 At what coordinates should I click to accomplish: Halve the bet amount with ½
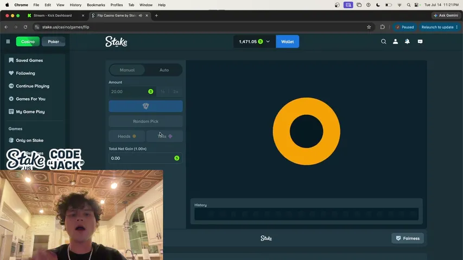(162, 92)
